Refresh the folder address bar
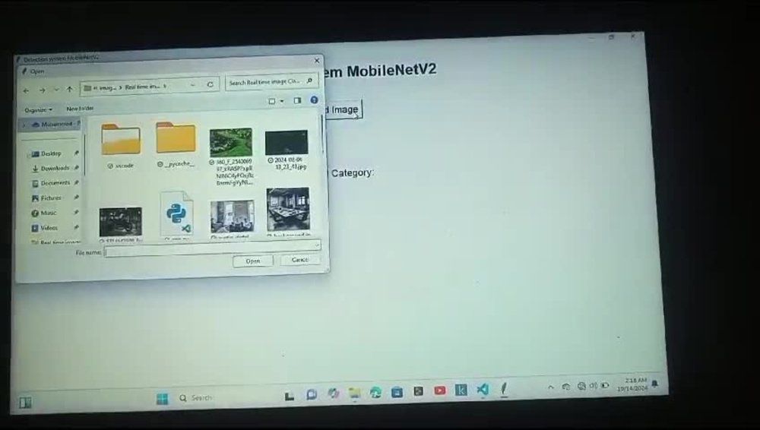This screenshot has height=430, width=760. pos(210,84)
